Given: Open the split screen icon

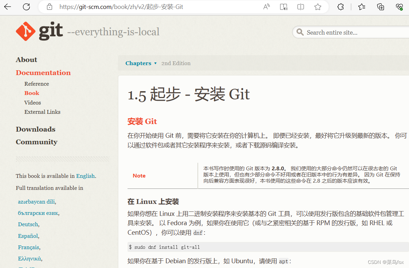Looking at the screenshot, I should (301, 7).
